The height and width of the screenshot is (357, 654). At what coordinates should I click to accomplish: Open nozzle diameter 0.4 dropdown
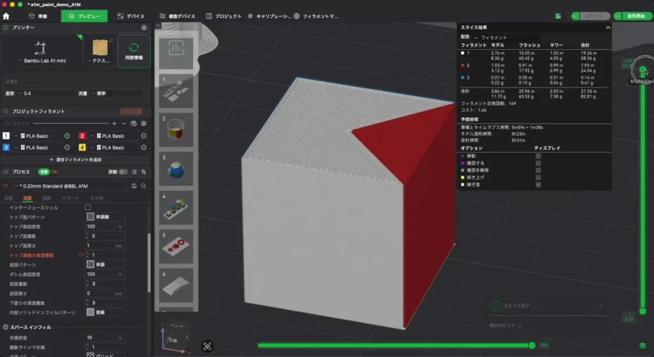pyautogui.click(x=45, y=93)
